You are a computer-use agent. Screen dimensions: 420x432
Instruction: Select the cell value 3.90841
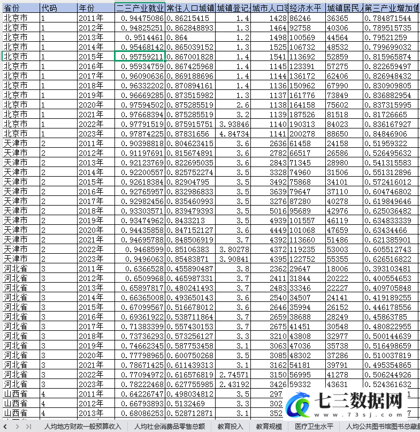click(x=233, y=259)
